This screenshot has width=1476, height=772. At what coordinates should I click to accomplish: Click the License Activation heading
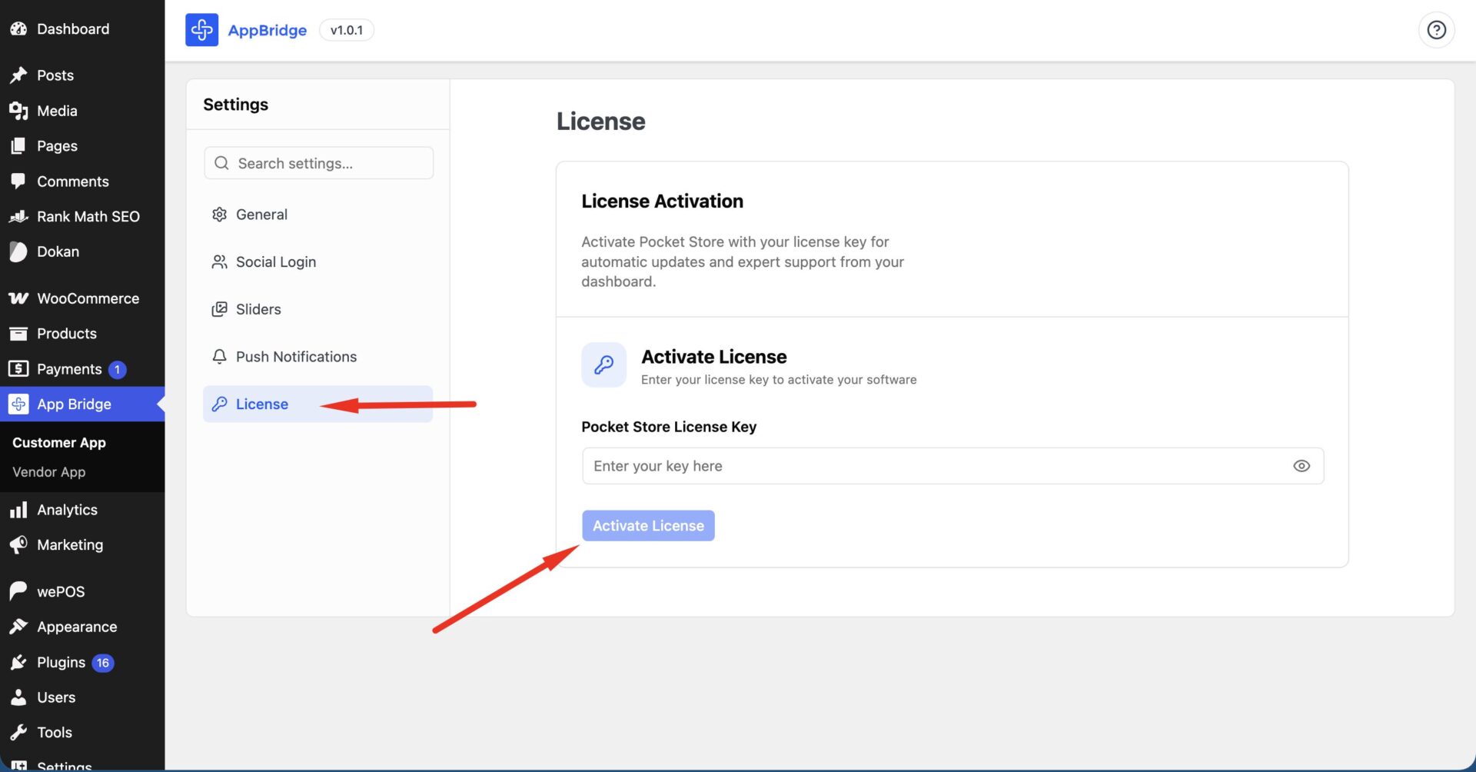pos(662,201)
